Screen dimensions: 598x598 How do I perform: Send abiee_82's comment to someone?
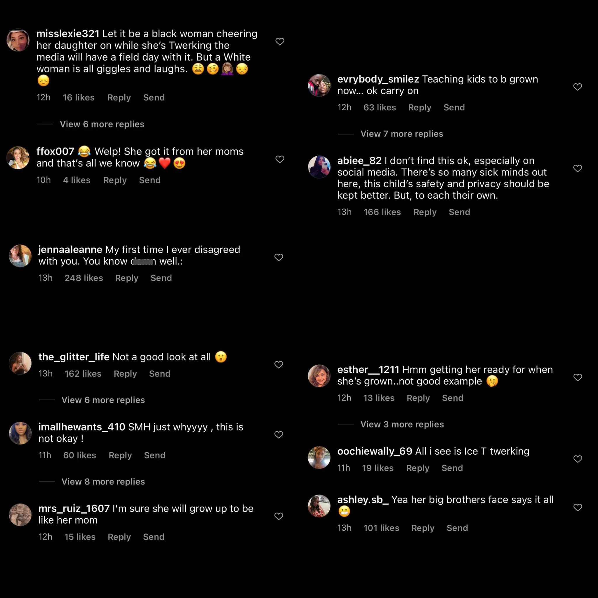click(459, 212)
